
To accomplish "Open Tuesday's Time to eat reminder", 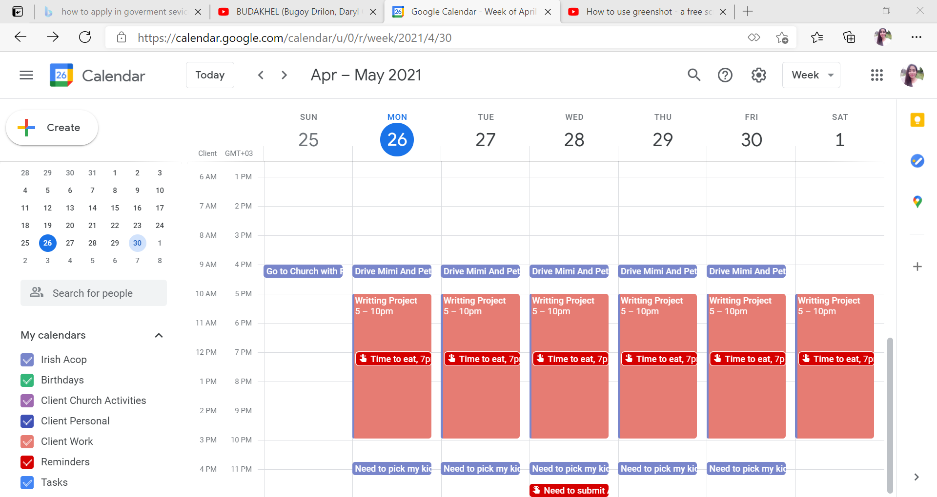I will tap(482, 359).
